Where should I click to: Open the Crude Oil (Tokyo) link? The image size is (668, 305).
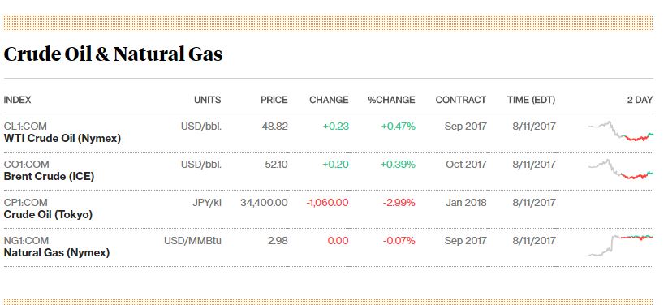48,214
